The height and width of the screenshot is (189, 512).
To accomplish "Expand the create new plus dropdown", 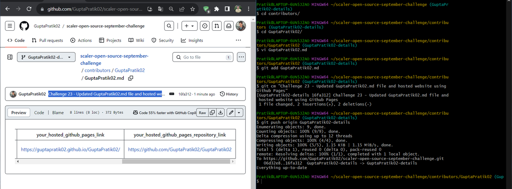I will pyautogui.click(x=189, y=26).
